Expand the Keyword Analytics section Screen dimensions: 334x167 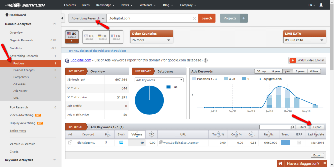pyautogui.click(x=55, y=160)
